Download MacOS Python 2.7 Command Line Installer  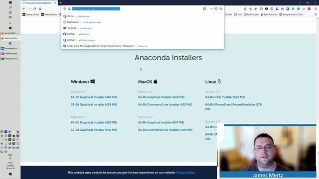click(165, 130)
